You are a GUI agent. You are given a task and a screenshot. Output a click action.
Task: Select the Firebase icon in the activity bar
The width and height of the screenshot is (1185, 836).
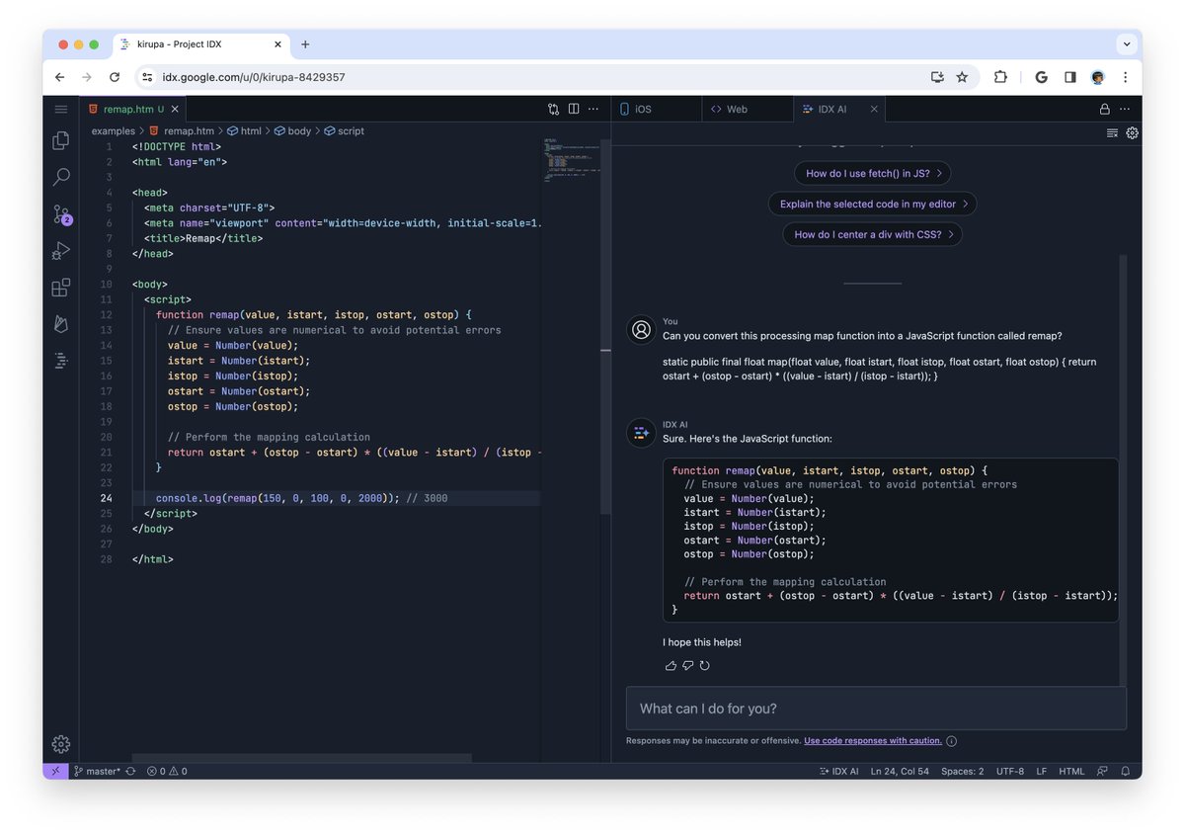coord(60,323)
